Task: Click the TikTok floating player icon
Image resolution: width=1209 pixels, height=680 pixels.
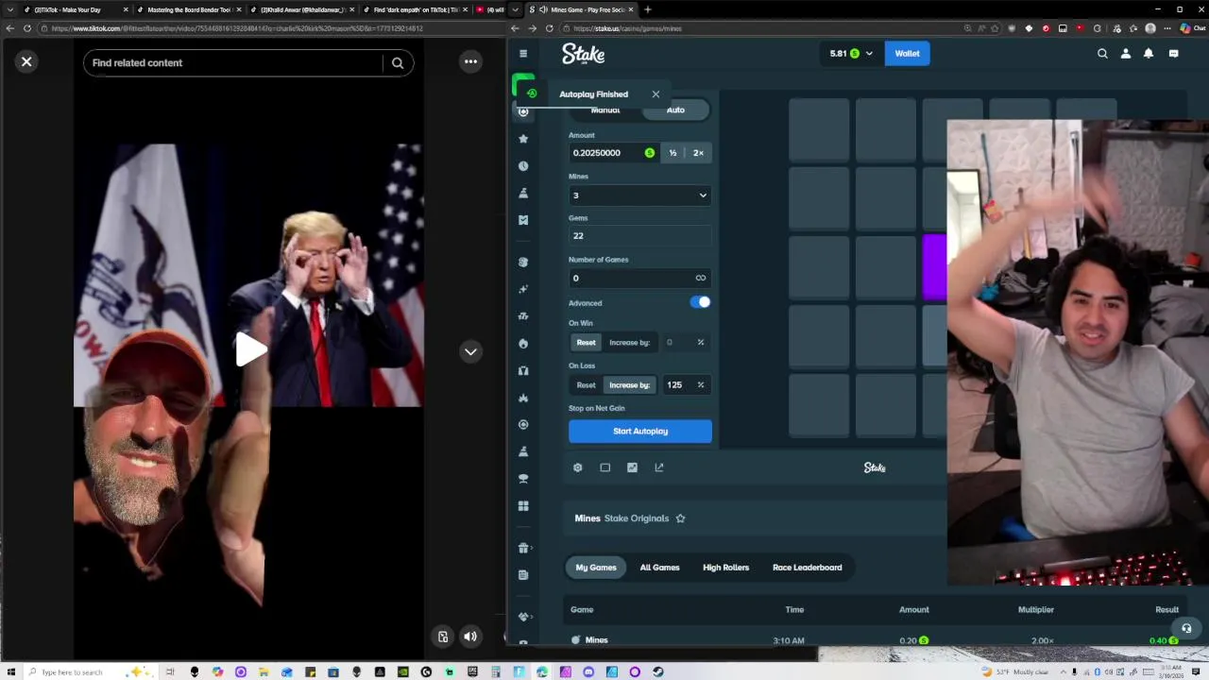Action: [x=443, y=637]
